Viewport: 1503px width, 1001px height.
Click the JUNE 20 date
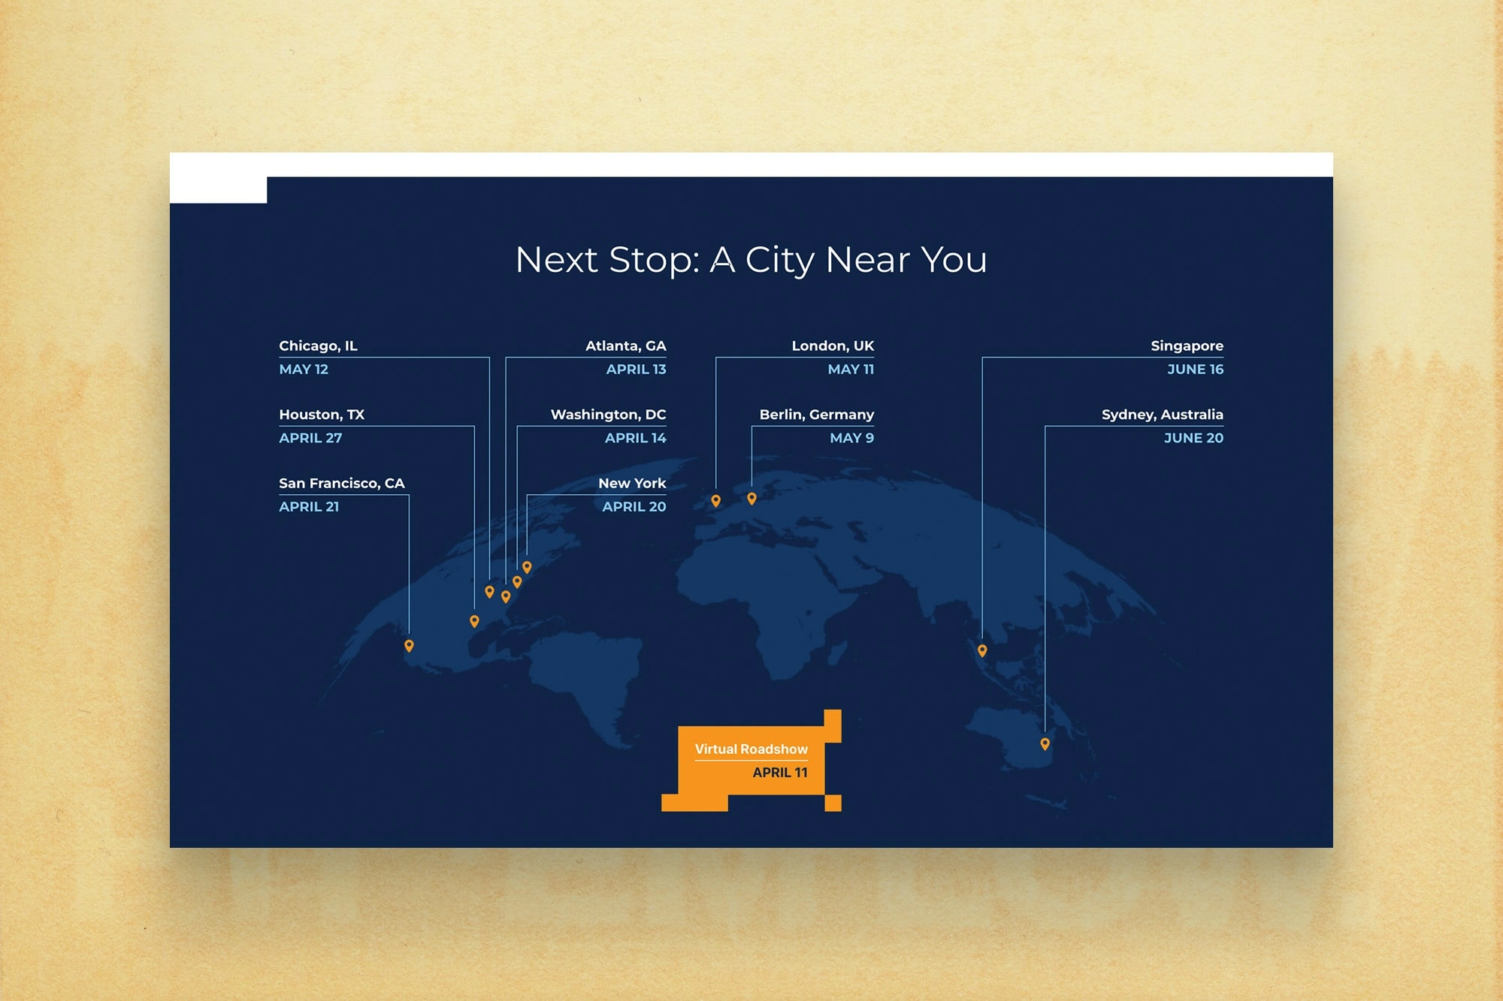coord(1193,438)
